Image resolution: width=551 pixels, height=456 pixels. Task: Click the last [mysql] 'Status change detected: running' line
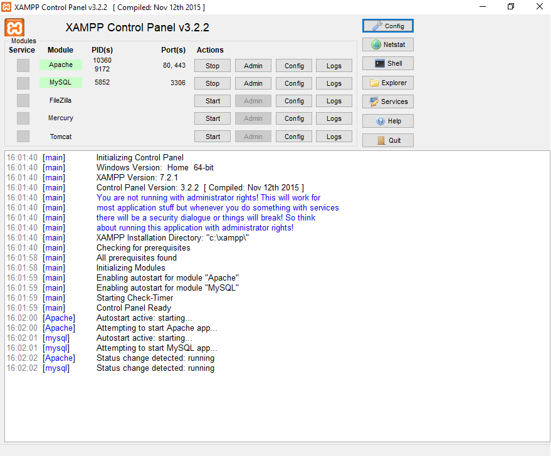coord(155,368)
